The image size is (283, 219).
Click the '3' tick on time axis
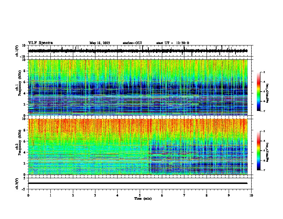[x=95, y=195]
